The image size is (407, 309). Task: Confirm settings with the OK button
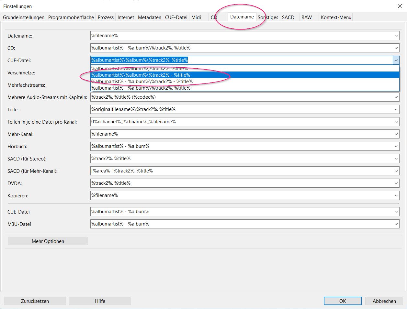pos(342,301)
